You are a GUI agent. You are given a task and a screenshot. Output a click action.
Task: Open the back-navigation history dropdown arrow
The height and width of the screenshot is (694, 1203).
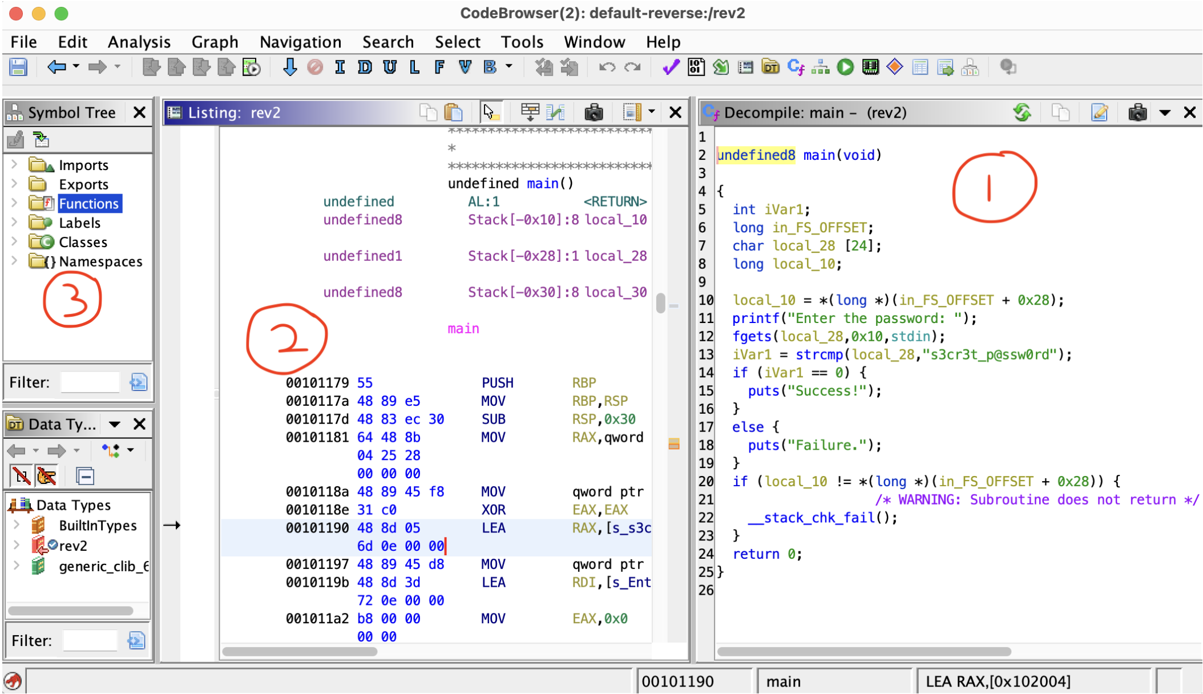coord(75,67)
